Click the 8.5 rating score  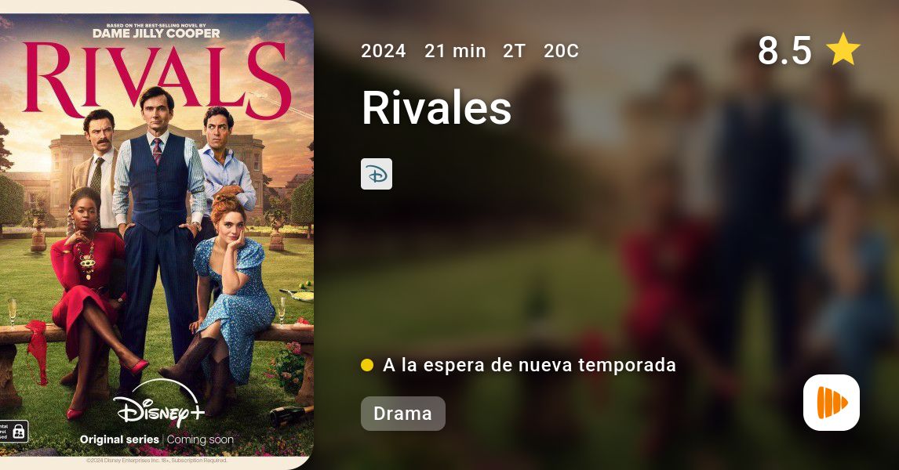(x=785, y=50)
